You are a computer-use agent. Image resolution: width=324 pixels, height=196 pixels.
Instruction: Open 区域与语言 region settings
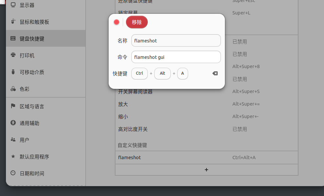click(46, 106)
